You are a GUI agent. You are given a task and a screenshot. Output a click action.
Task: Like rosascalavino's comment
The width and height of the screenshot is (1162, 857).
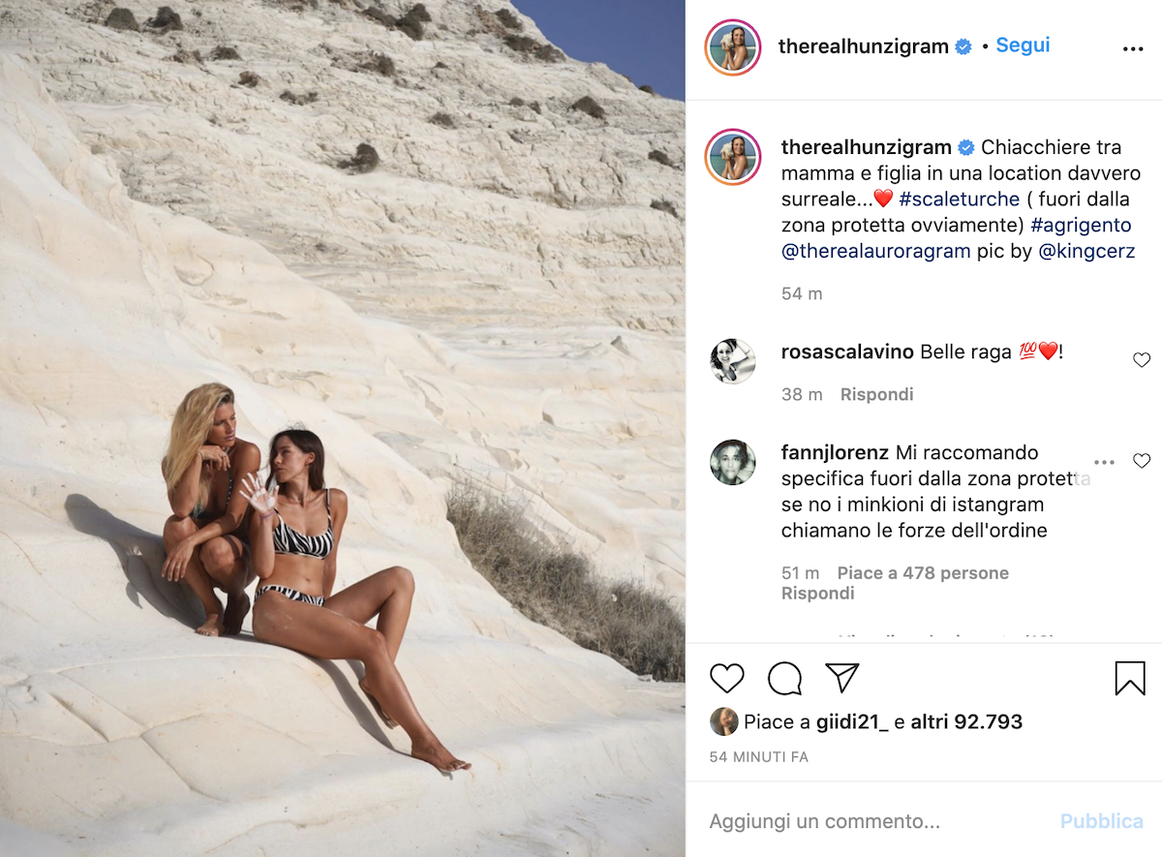tap(1142, 360)
